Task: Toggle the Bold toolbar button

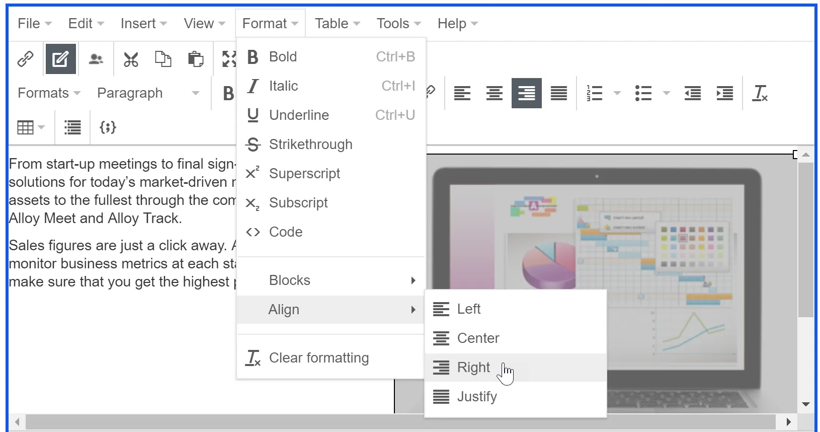Action: [x=228, y=93]
